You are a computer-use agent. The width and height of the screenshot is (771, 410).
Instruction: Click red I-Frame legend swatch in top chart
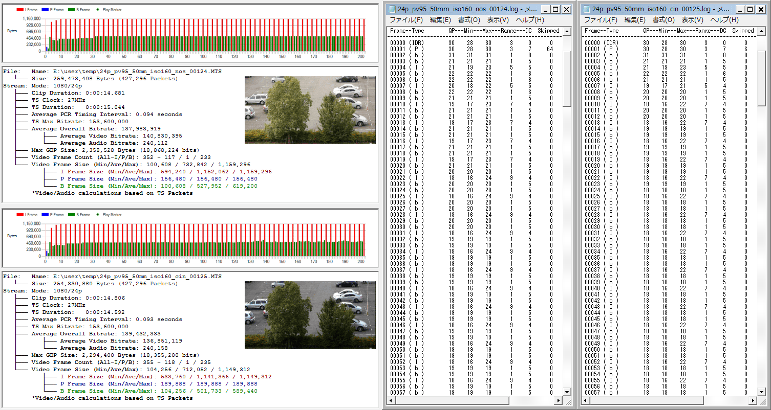coord(20,10)
